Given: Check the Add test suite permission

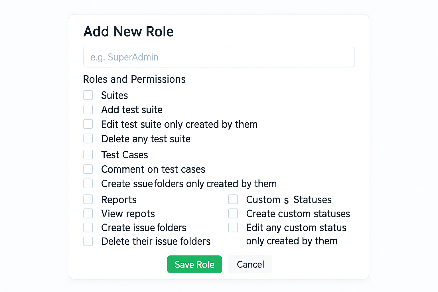Looking at the screenshot, I should tap(88, 109).
